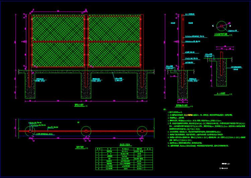Select the concrete footing in side section view
The image size is (251, 178).
tap(182, 88)
